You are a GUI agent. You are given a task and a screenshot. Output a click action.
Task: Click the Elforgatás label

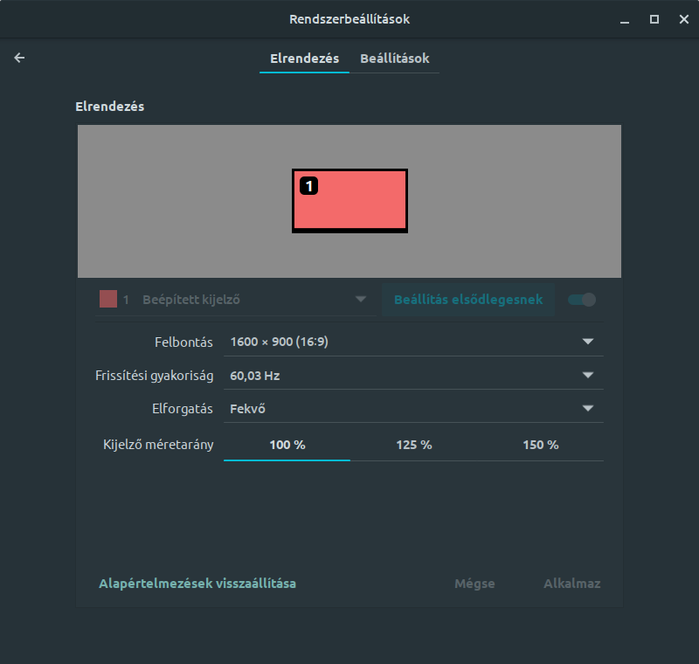click(x=183, y=409)
